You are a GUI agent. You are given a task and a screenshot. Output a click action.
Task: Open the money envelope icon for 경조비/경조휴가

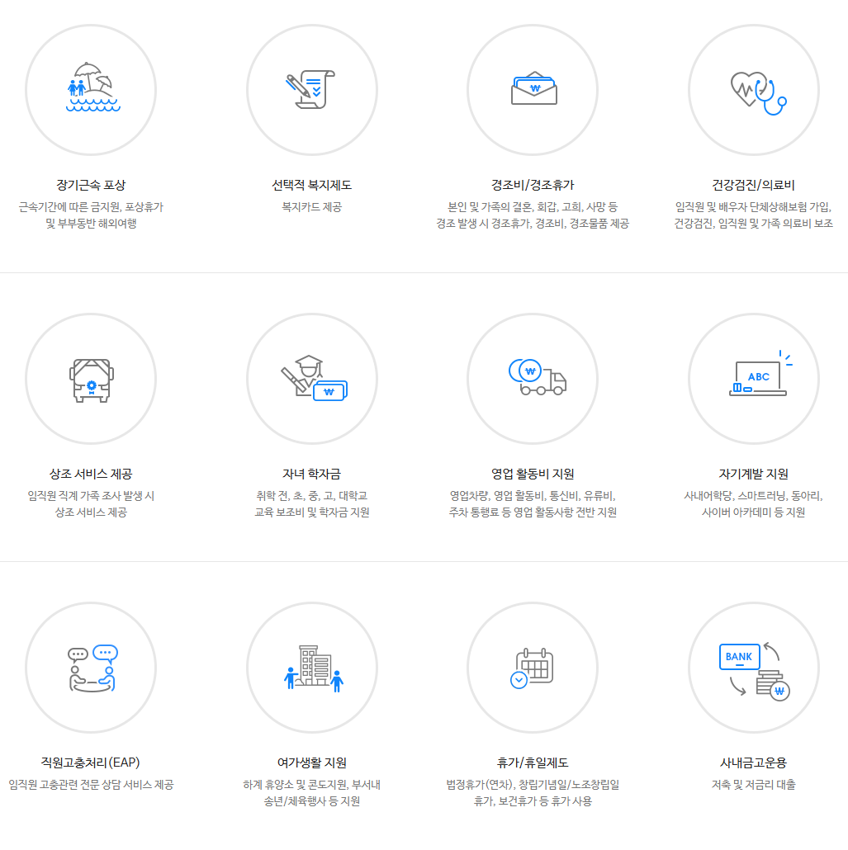pos(533,89)
